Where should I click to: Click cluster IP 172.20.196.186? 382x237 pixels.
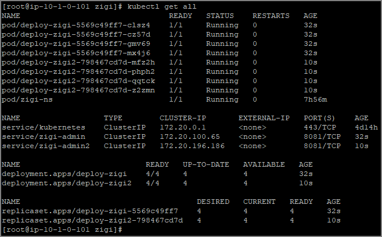click(x=192, y=146)
